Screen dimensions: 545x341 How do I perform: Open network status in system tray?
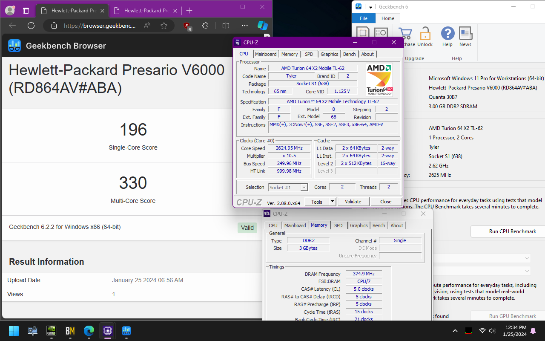482,331
